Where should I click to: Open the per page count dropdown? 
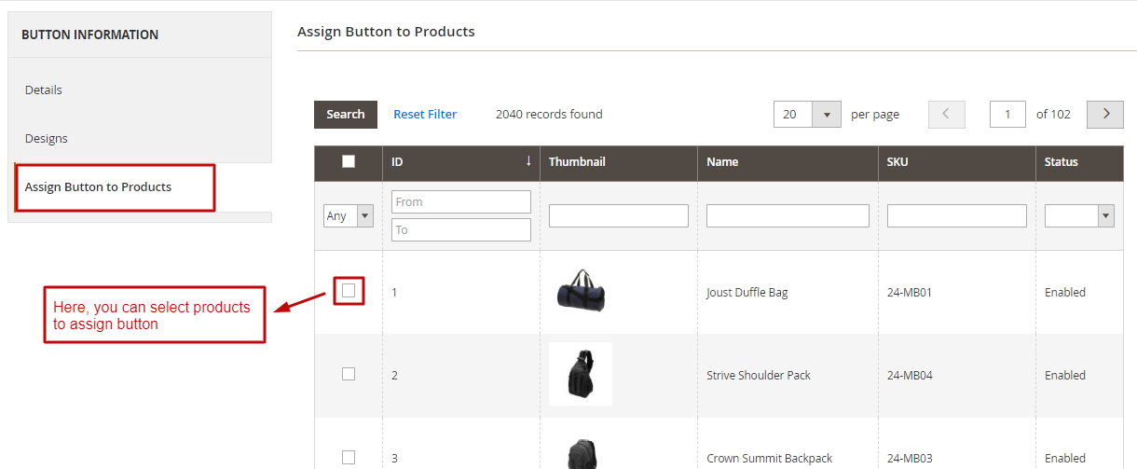point(826,115)
